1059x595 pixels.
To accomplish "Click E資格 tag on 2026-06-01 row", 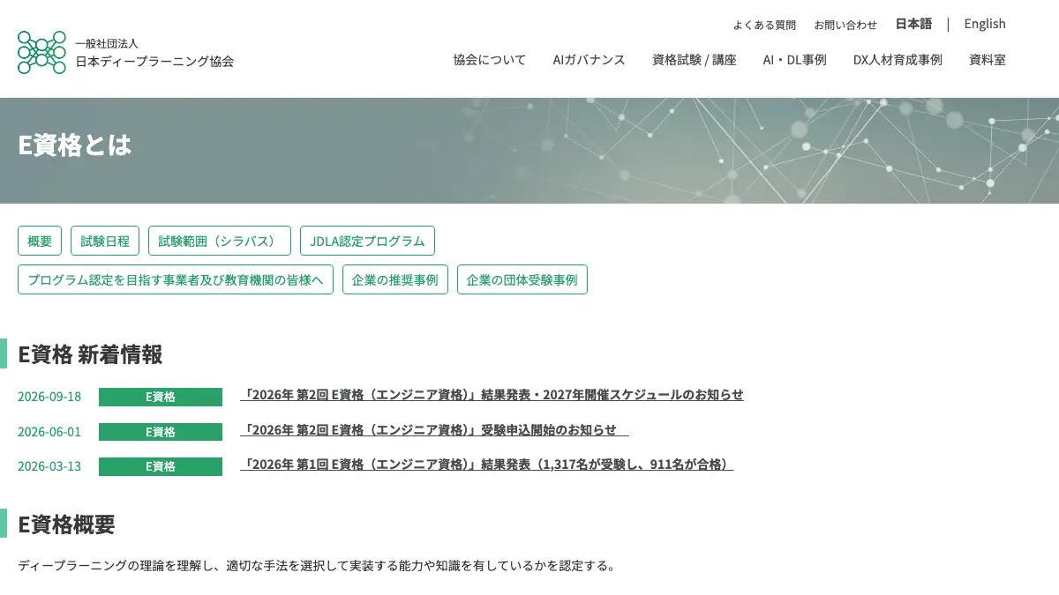I will pyautogui.click(x=161, y=432).
